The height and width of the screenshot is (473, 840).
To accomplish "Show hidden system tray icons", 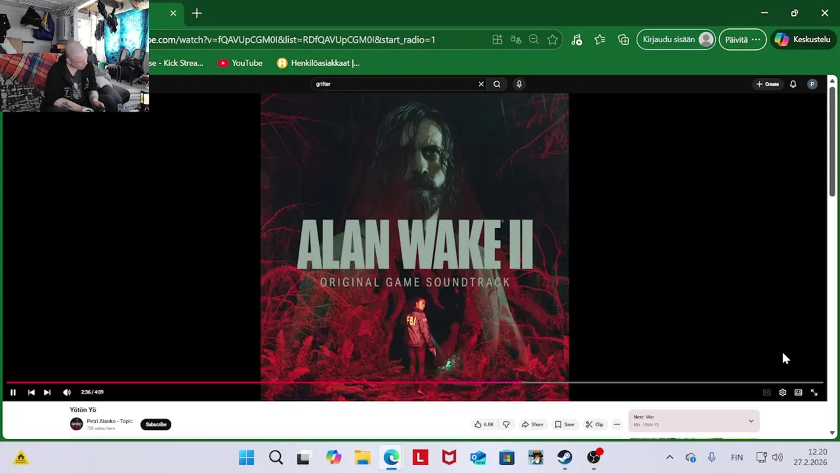I will pyautogui.click(x=669, y=457).
